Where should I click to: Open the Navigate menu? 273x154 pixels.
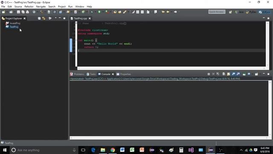(x=41, y=7)
